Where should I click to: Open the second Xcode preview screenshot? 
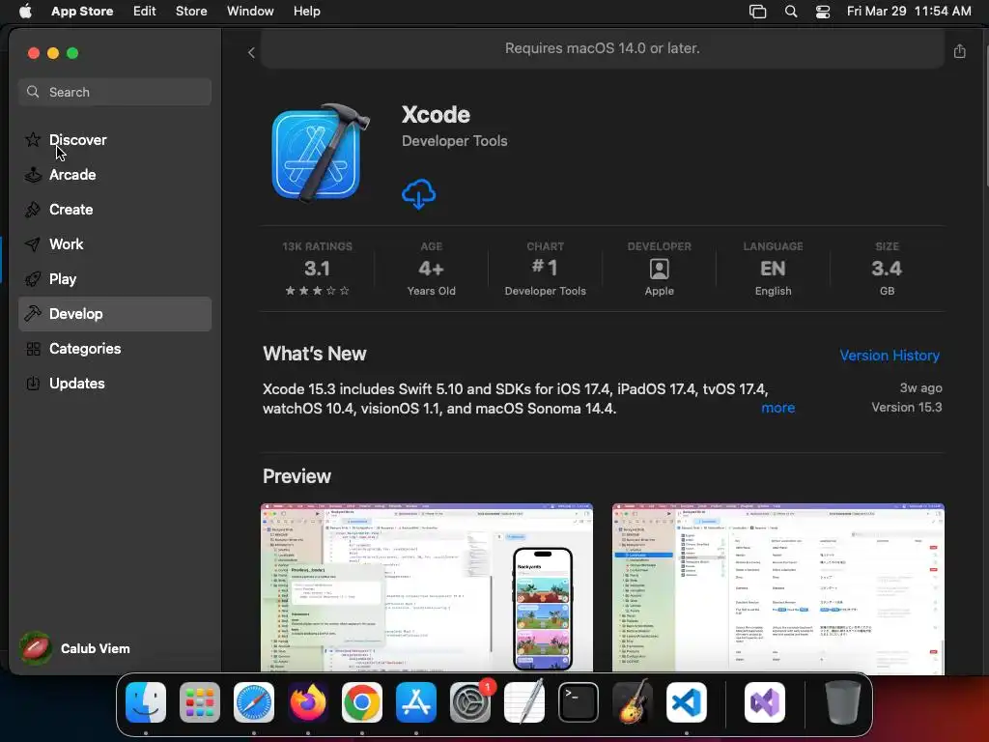[777, 587]
